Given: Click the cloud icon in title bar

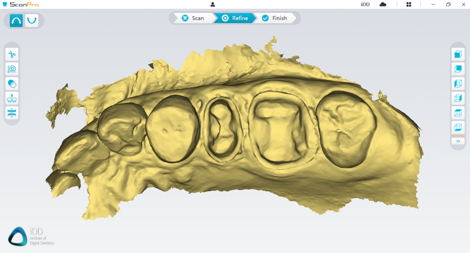Looking at the screenshot, I should point(382,4).
